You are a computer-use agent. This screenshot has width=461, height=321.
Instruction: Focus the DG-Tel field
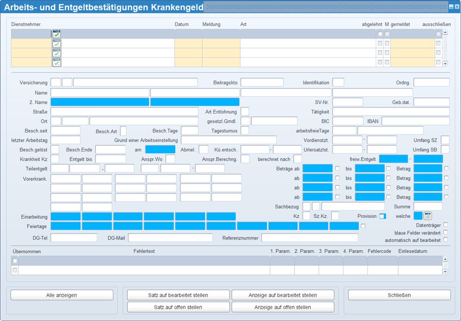[74, 238]
